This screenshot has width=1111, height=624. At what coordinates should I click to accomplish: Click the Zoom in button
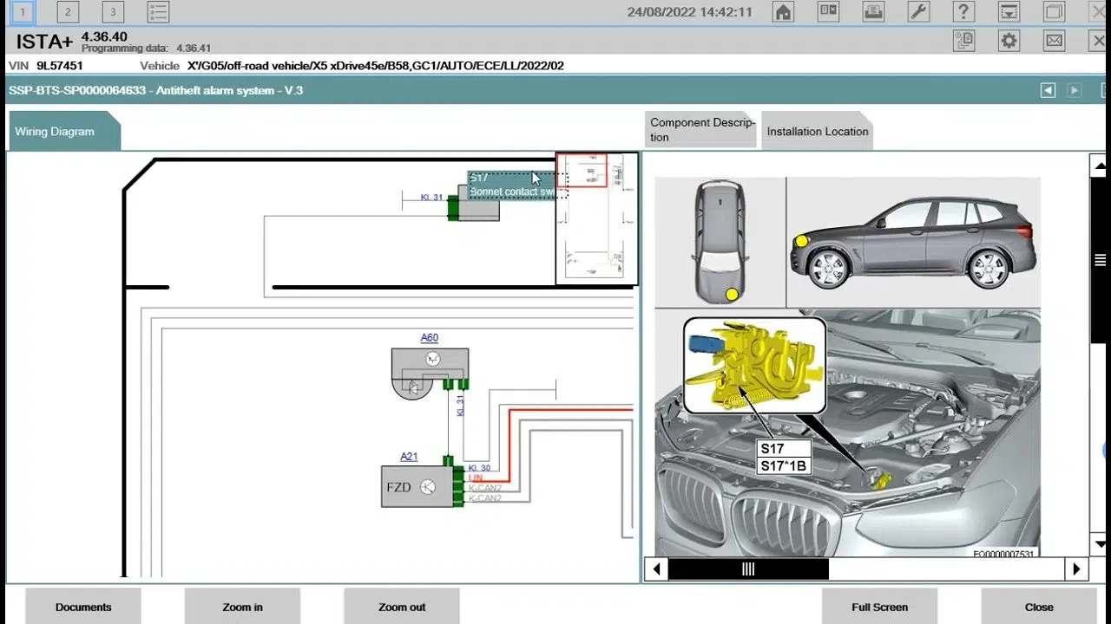coord(242,607)
